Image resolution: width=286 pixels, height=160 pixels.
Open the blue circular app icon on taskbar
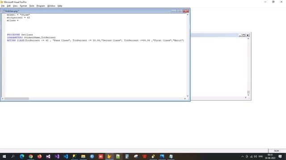[x=92, y=156]
